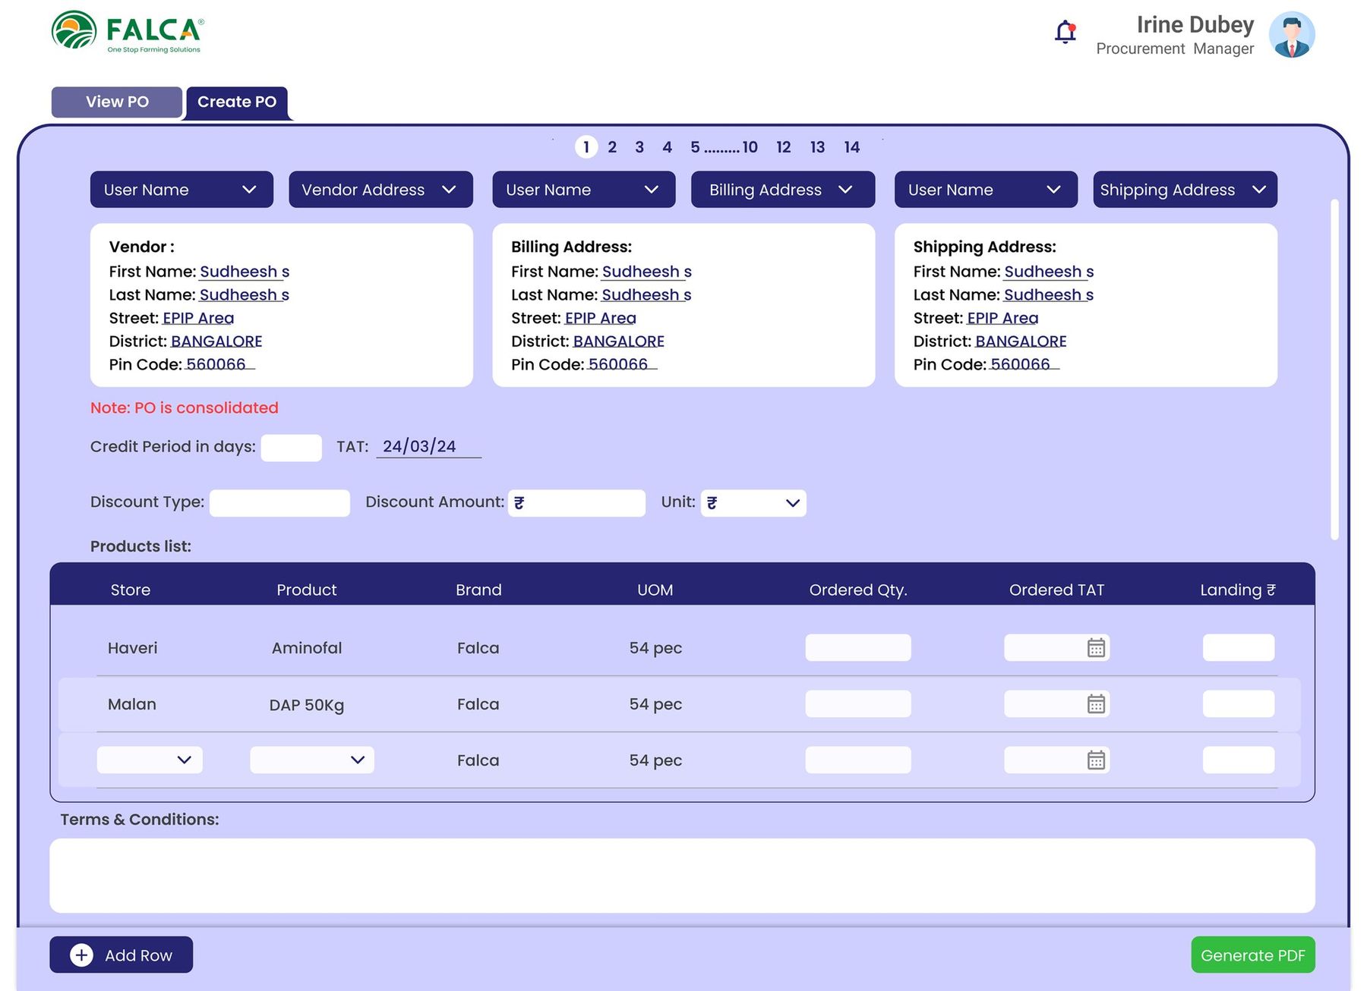The image size is (1367, 991).
Task: Open the Product dropdown in last row
Action: (312, 760)
